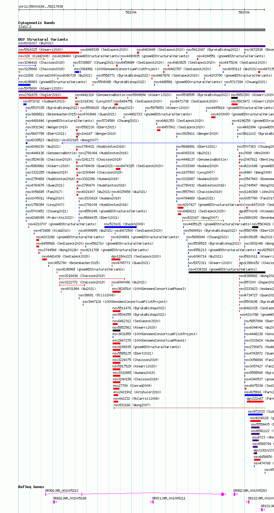Screen dimensions: 274x513
Task: Select nsv6464751 (Sedlazeck2020) variant label
Action: [138, 101]
